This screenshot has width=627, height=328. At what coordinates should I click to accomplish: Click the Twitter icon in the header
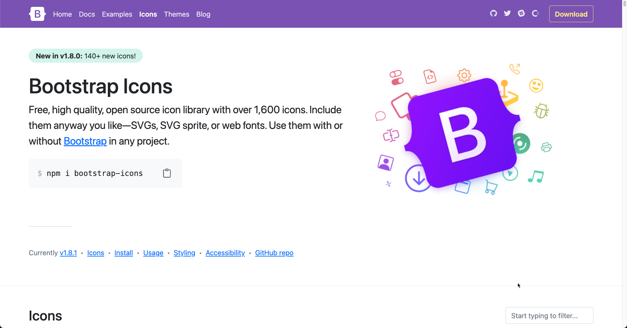[x=507, y=13]
